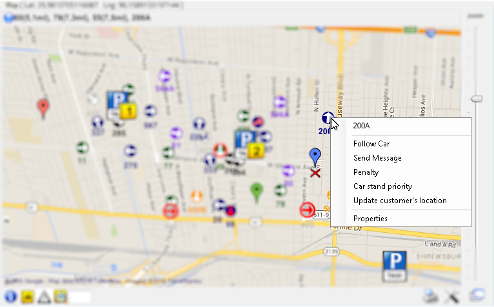
Task: Select the blue car marker labeled 279
Action: click(130, 151)
